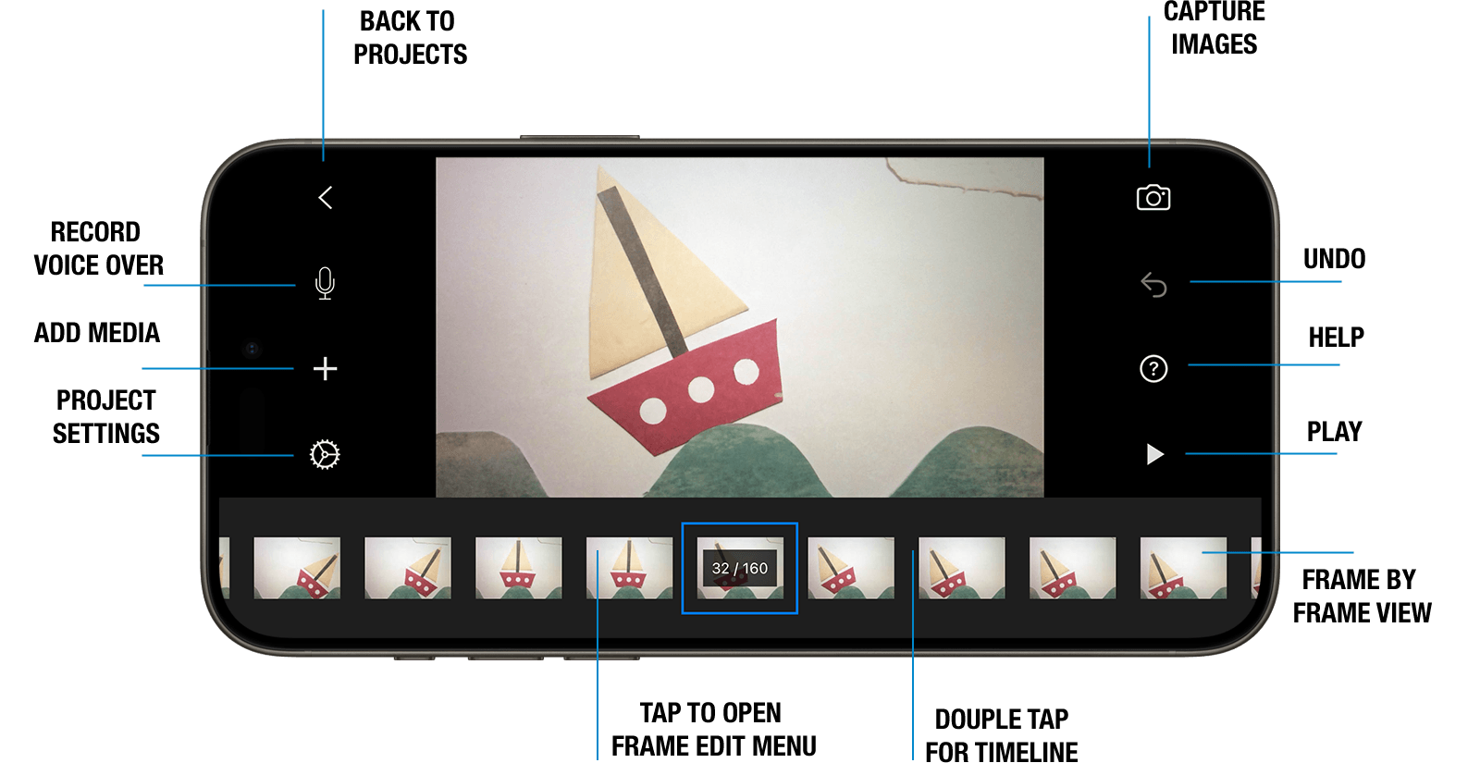
Task: Play the animation with the triangle button
Action: pos(1154,454)
